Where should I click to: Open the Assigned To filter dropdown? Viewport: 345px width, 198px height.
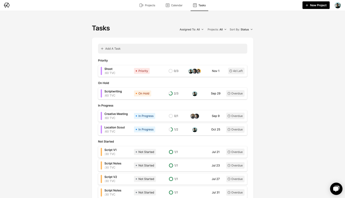(x=191, y=29)
